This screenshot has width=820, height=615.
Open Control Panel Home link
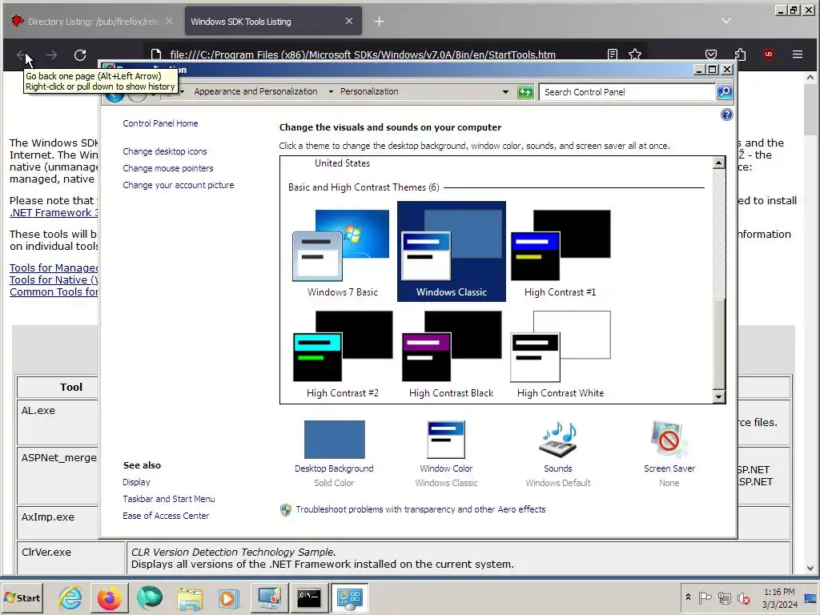click(x=160, y=123)
